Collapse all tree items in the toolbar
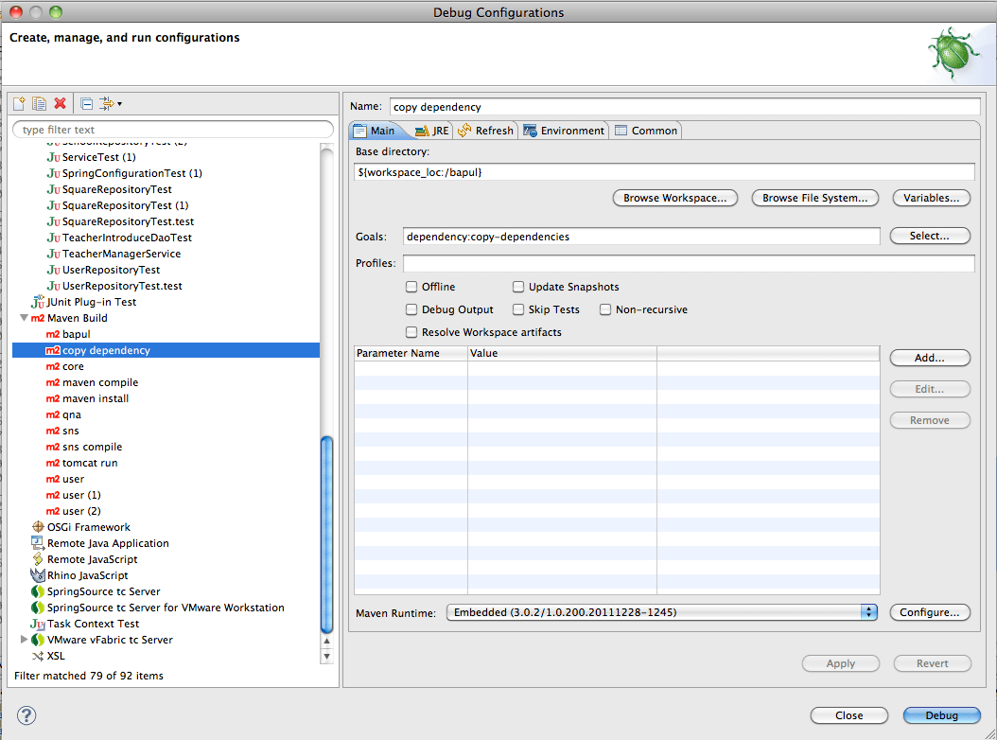The height and width of the screenshot is (740, 997). click(x=86, y=103)
